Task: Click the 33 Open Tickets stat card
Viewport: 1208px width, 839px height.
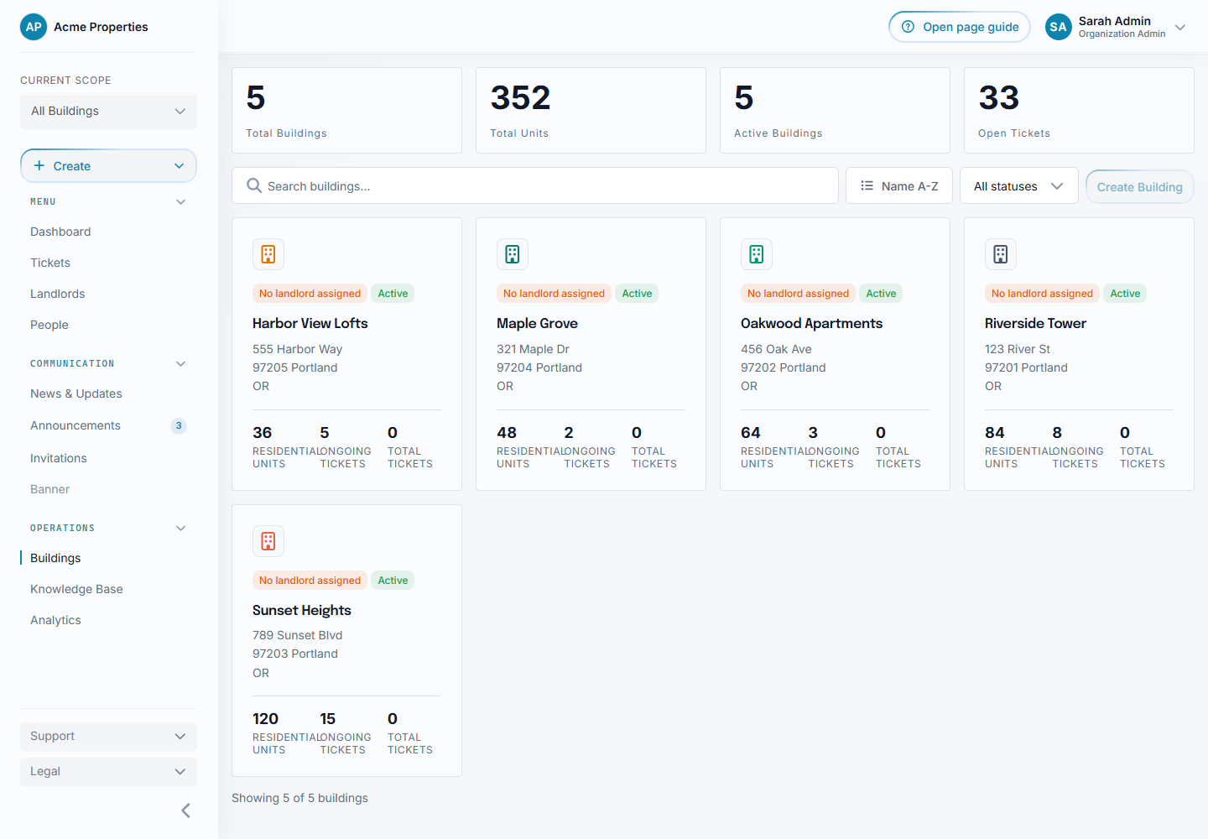Action: [x=1079, y=111]
